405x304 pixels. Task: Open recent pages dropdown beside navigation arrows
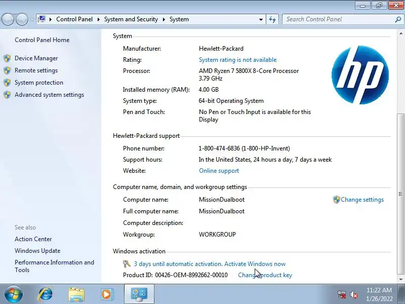(32, 19)
